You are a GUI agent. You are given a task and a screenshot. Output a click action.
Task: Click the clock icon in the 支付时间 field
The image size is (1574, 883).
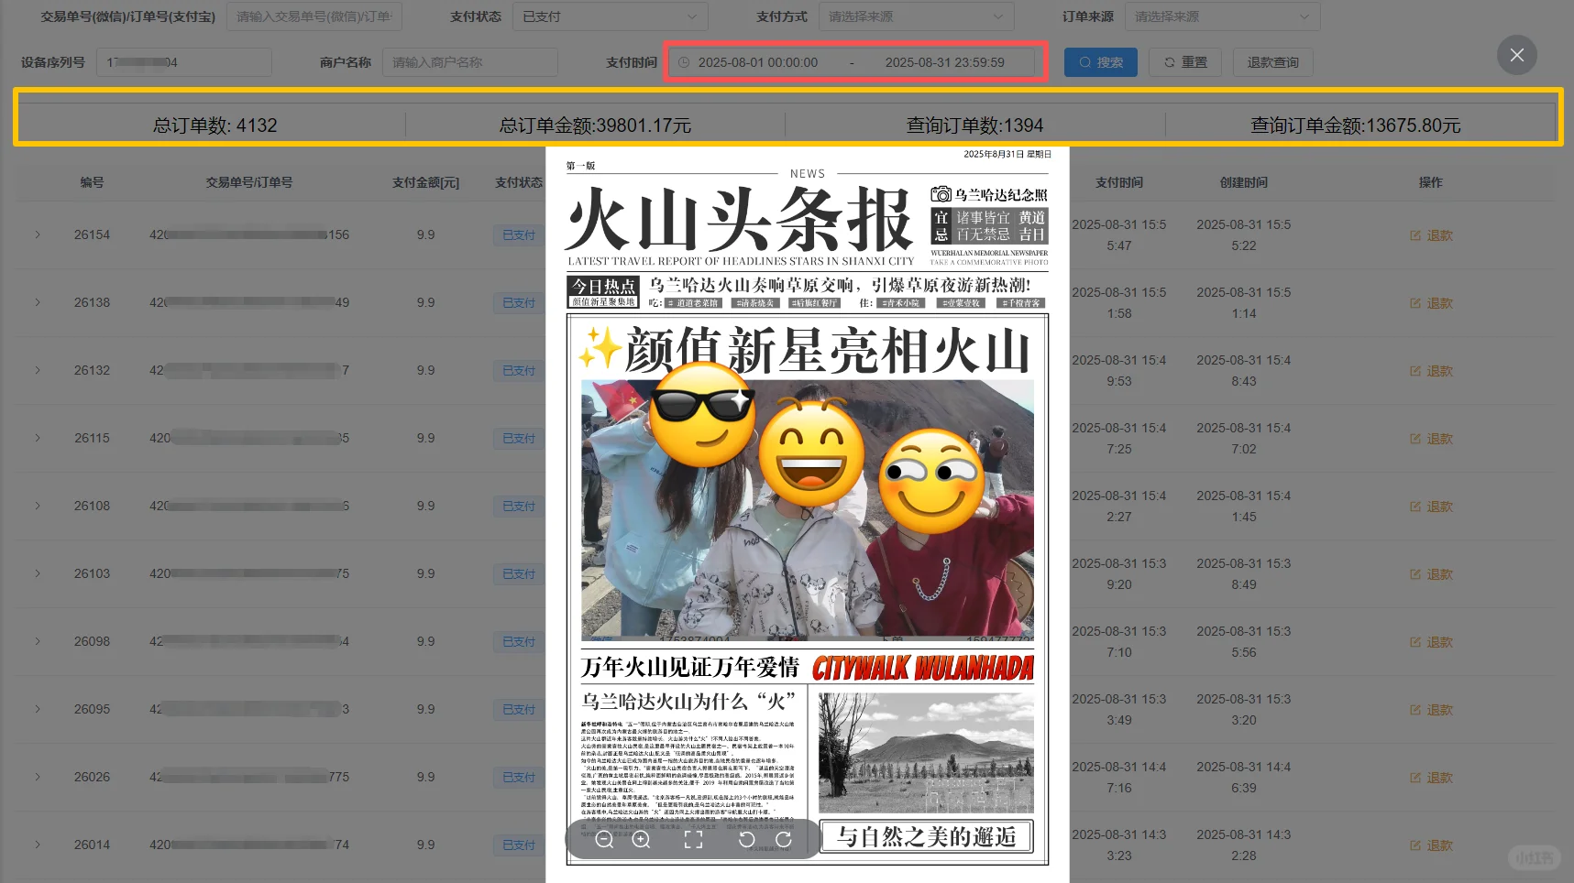coord(684,62)
